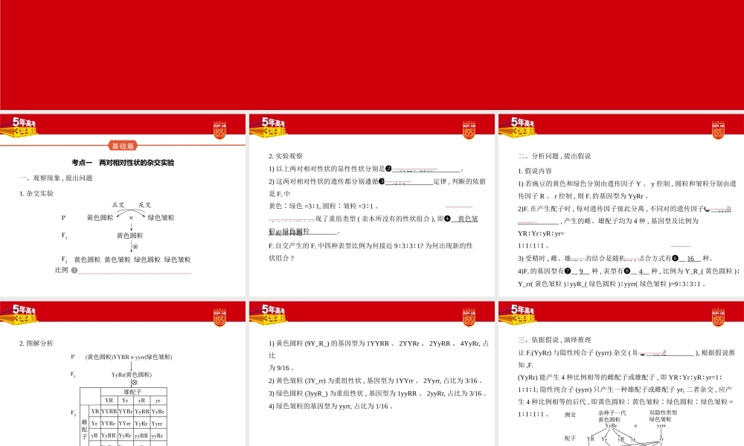This screenshot has width=744, height=446.
Task: Click the × cross symbol between parent peas
Action: coord(131,218)
